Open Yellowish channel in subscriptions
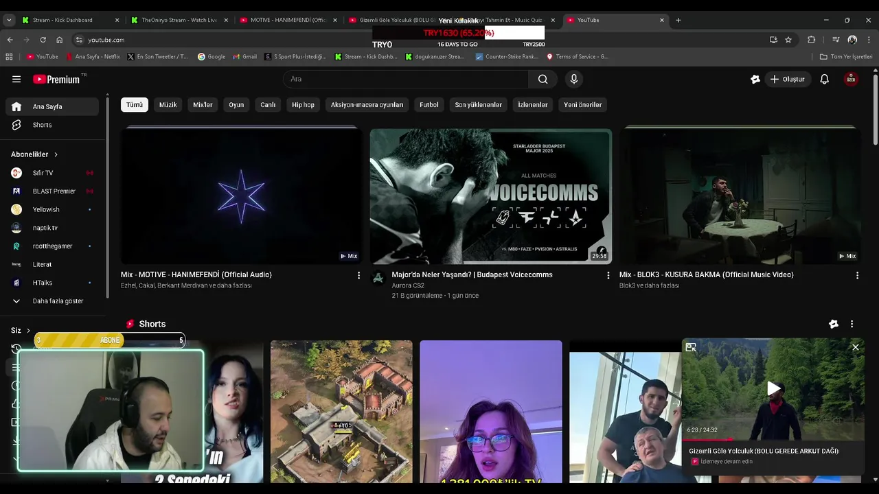This screenshot has width=879, height=494. [52, 209]
